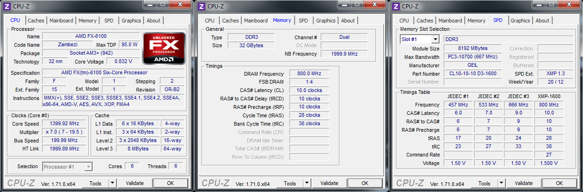The width and height of the screenshot is (583, 192).
Task: Click Validate in the CPU window
Action: pyautogui.click(x=135, y=183)
